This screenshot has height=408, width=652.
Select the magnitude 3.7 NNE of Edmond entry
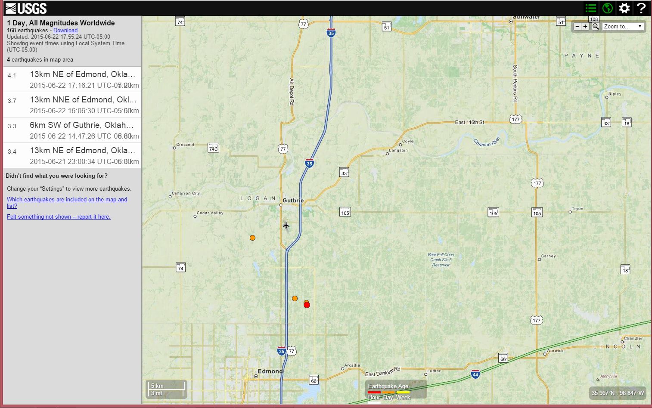72,105
